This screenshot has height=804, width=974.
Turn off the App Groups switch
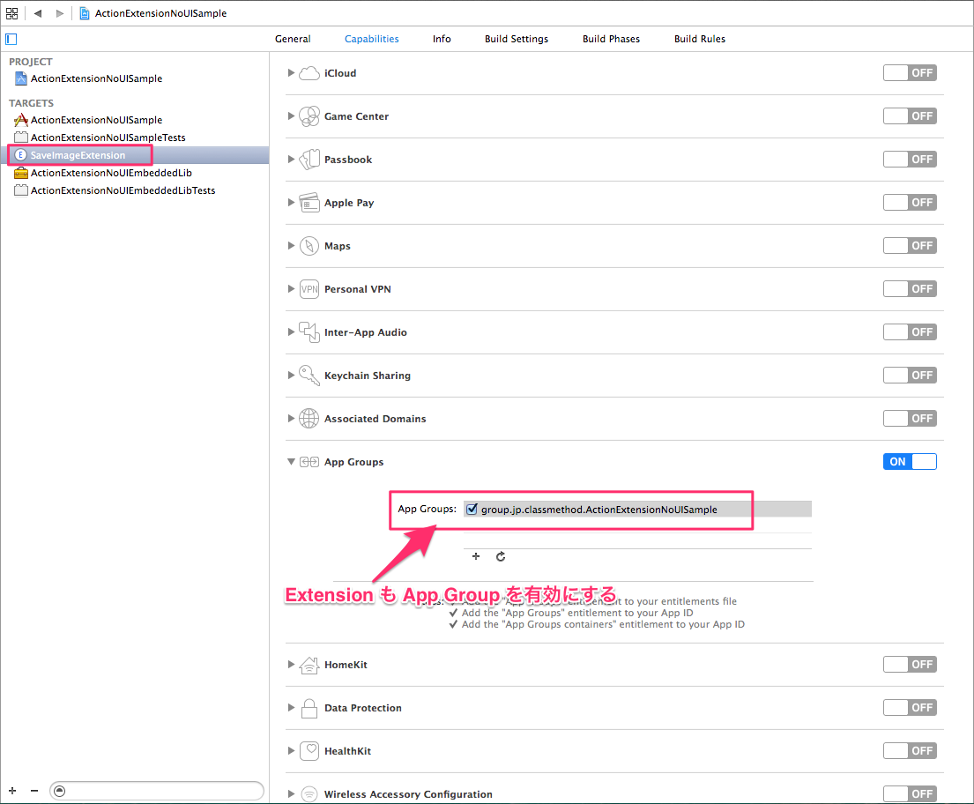pyautogui.click(x=910, y=462)
